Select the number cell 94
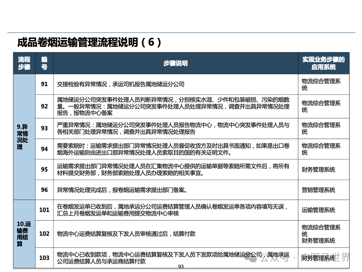The image size is (362, 272). coord(44,149)
